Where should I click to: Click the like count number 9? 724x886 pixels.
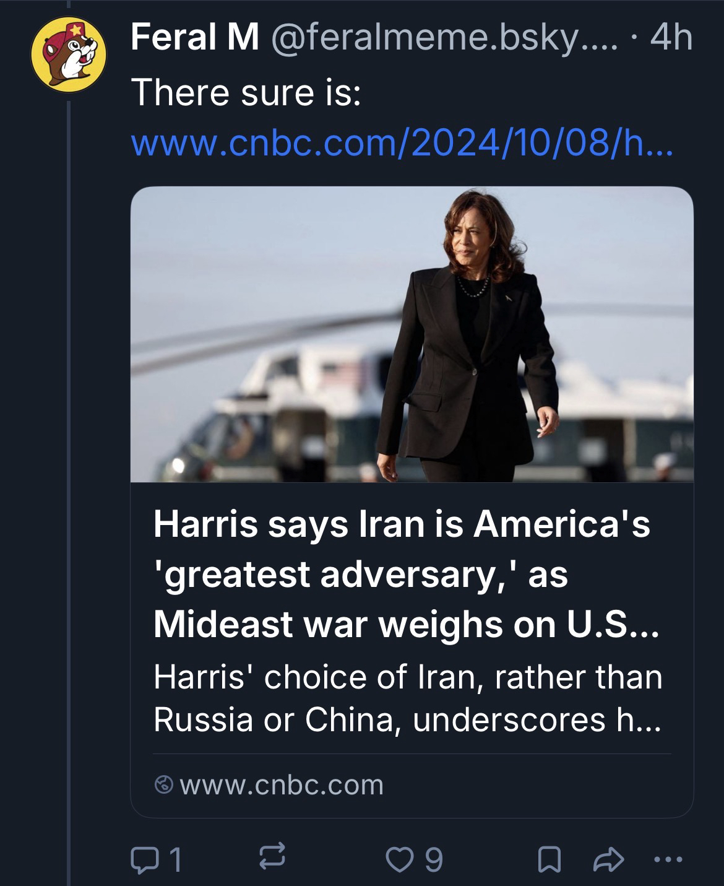click(x=434, y=859)
